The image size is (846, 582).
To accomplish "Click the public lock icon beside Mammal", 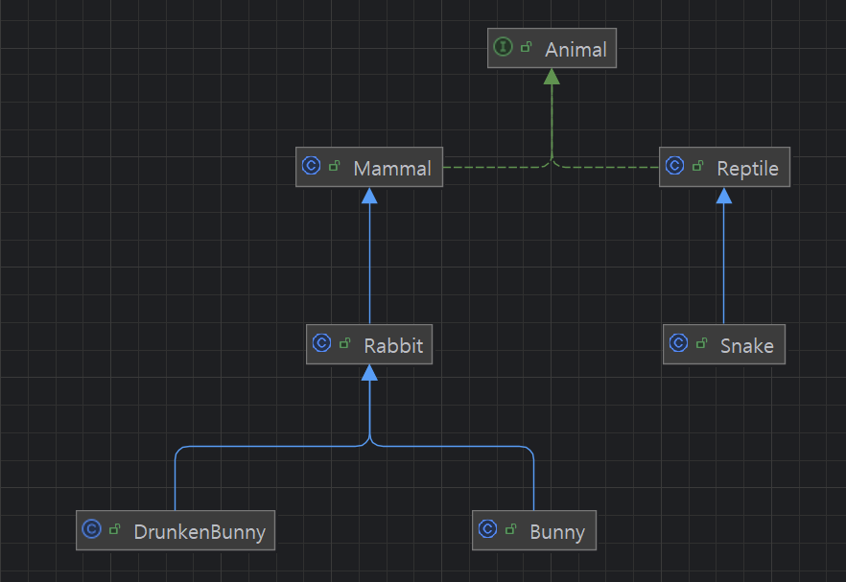I will [x=335, y=166].
